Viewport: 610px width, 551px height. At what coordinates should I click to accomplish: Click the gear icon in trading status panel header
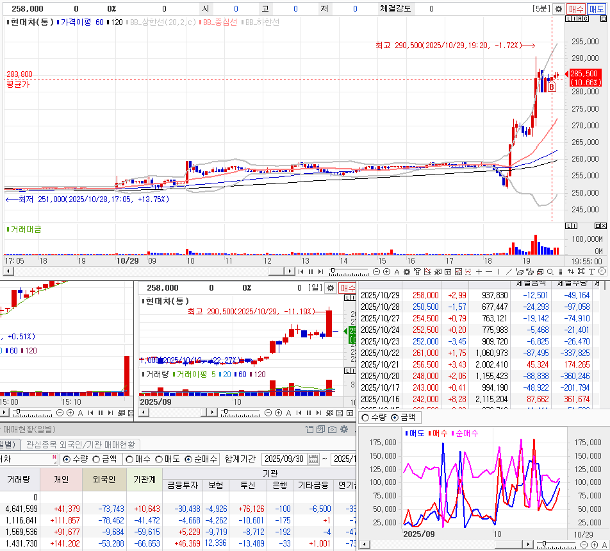[x=344, y=429]
